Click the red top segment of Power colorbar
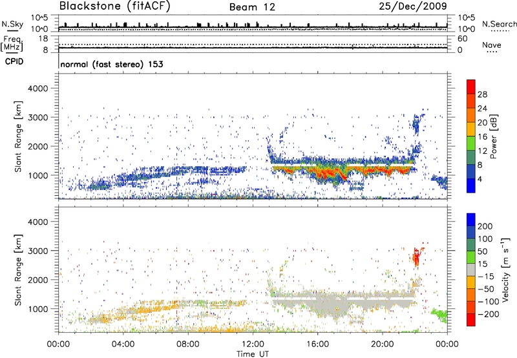Viewport: 517px width, 358px height. 471,87
